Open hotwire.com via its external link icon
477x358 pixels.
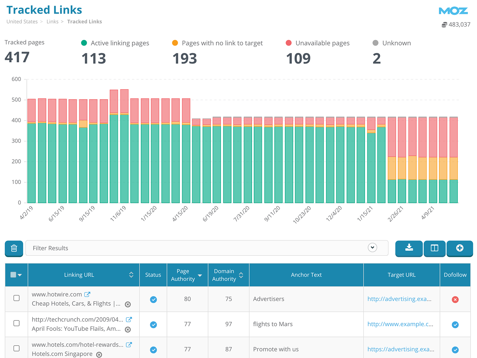pos(87,294)
